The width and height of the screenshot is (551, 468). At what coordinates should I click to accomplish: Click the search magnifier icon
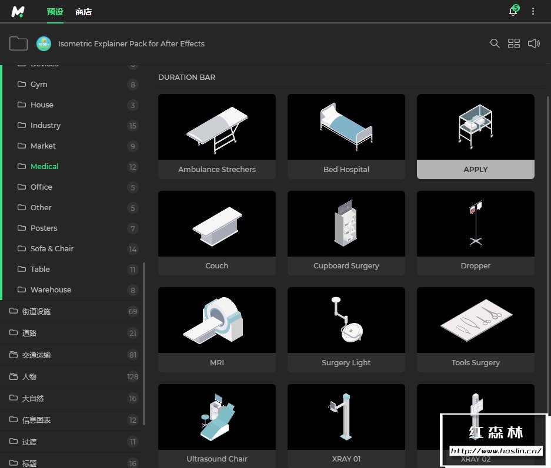[x=495, y=43]
